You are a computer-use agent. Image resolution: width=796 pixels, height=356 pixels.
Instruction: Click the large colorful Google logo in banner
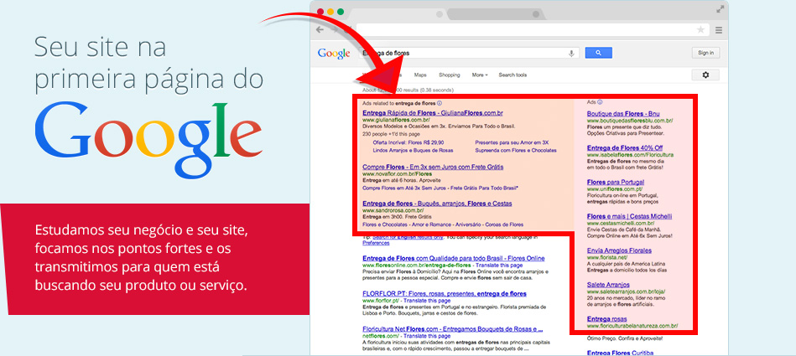[148, 138]
